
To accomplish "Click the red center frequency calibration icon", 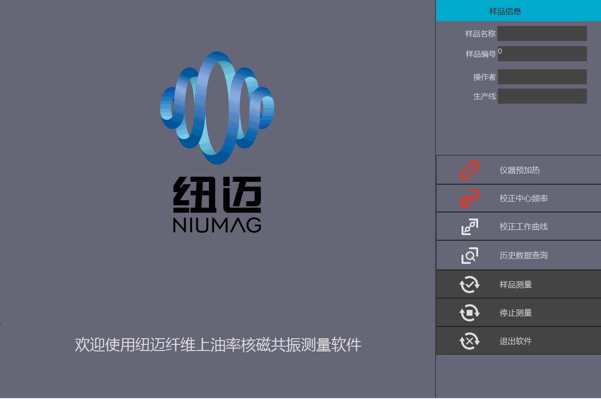I will coord(470,198).
